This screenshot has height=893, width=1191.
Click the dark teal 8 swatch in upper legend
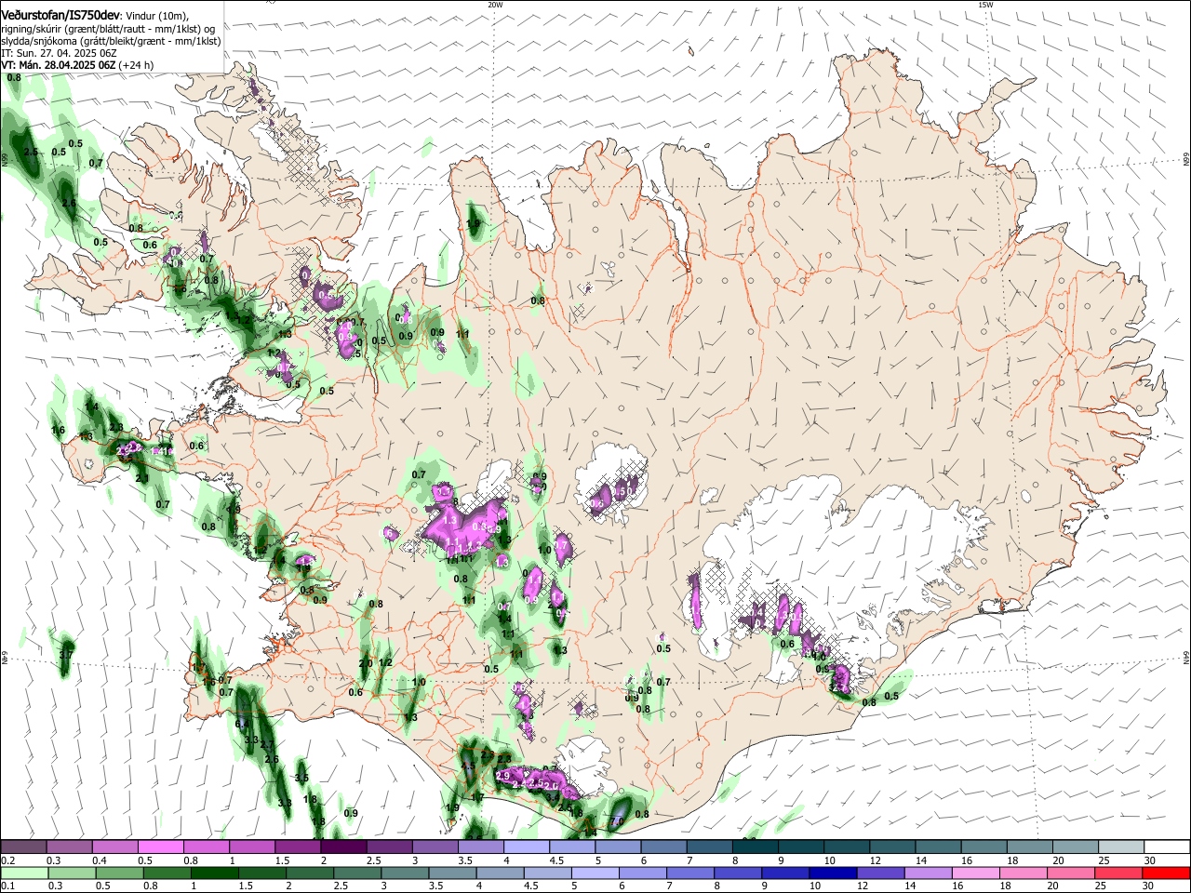pos(756,847)
